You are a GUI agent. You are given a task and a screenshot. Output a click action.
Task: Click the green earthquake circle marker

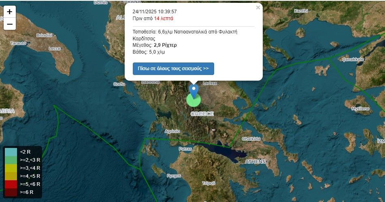194,100
